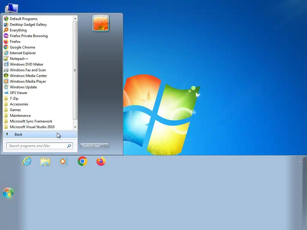
Task: Open the shutdown options arrow next to Switch user
Action: tap(106, 146)
